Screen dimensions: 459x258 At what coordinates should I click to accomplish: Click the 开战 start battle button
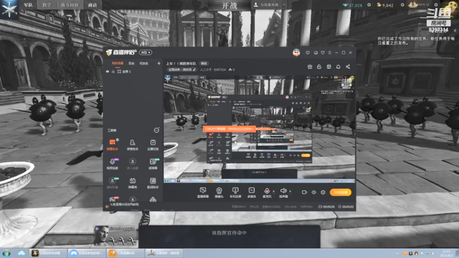coord(229,6)
